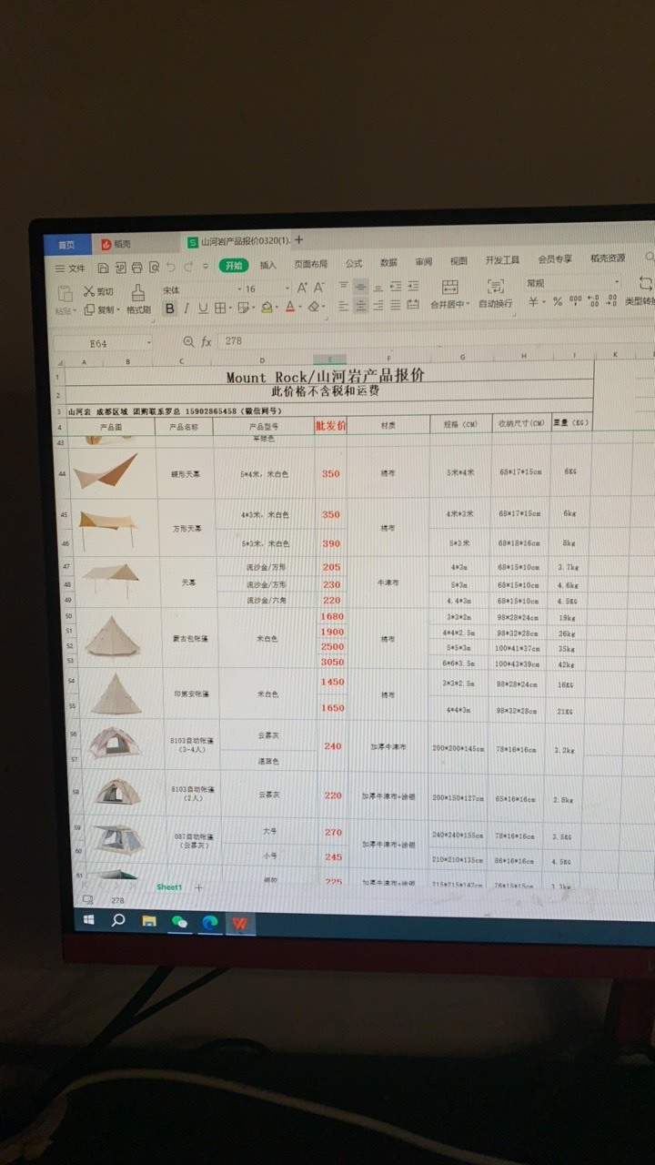This screenshot has height=1165, width=655.
Task: Click the Redo arrow icon
Action: pyautogui.click(x=187, y=267)
